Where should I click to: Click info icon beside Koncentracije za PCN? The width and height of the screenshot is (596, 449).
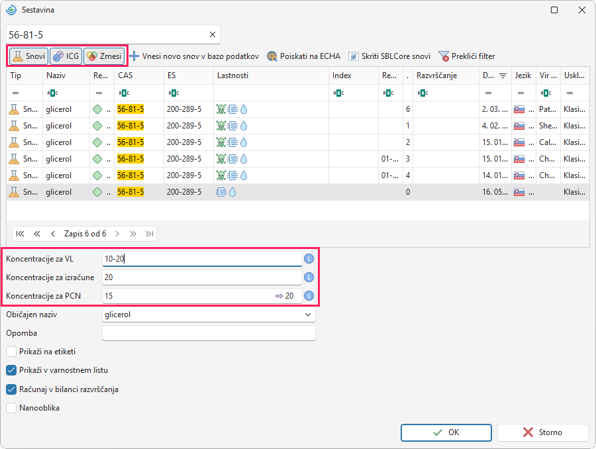click(x=309, y=296)
